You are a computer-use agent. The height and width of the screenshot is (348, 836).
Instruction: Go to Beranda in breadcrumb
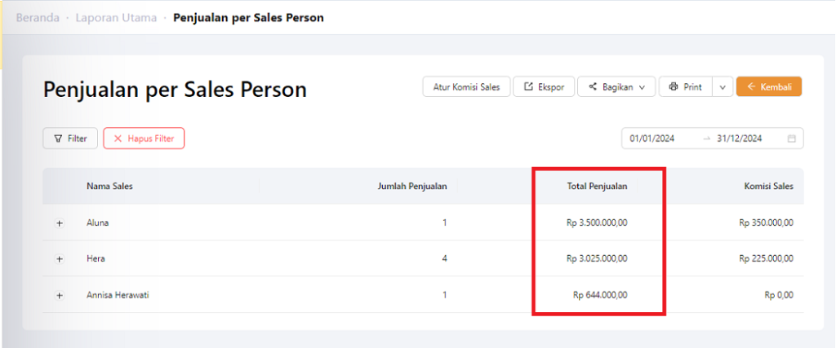38,18
